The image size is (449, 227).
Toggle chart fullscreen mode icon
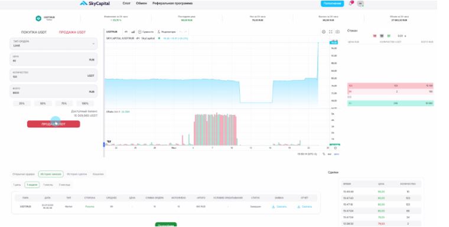click(x=331, y=32)
